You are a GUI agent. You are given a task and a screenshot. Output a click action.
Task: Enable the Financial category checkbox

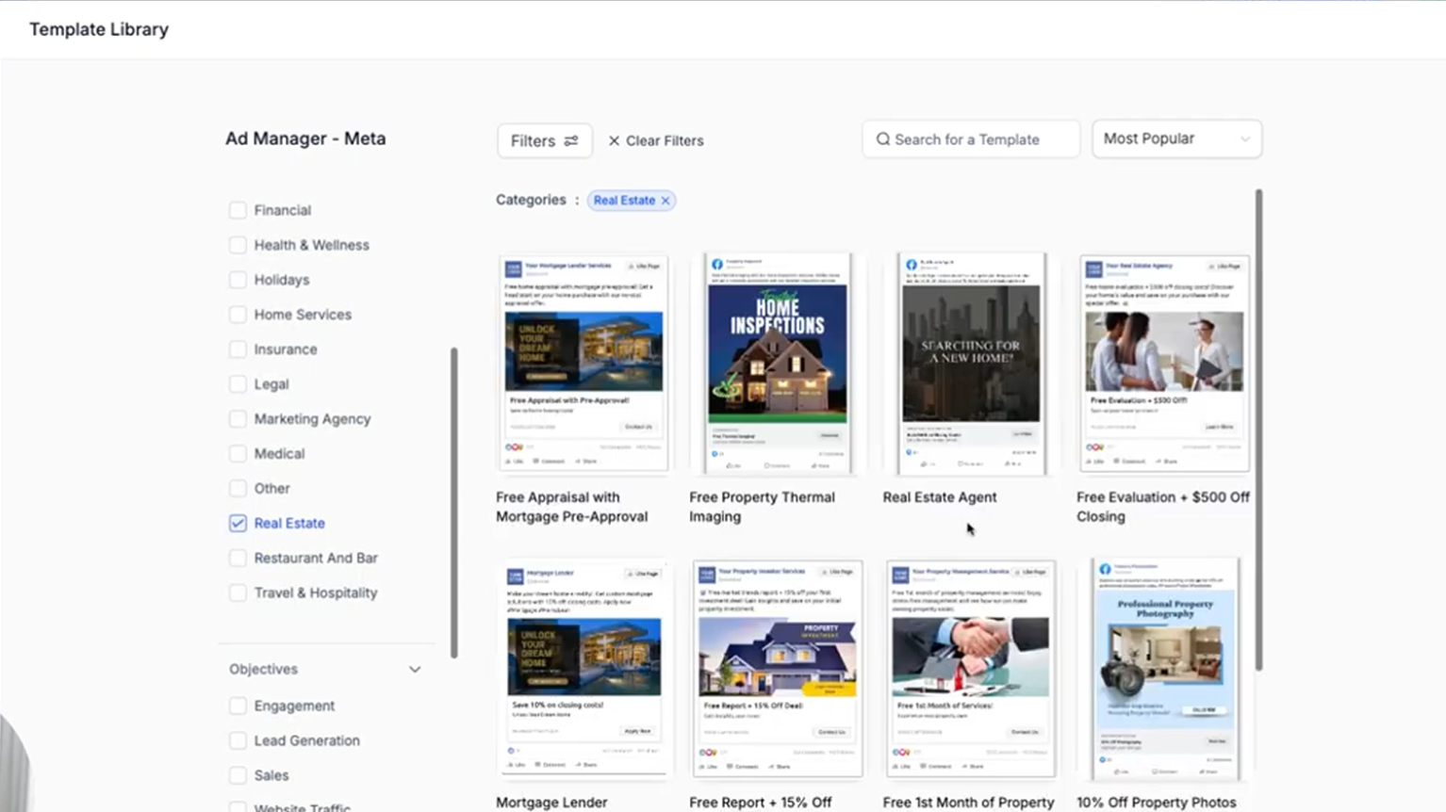click(x=238, y=210)
